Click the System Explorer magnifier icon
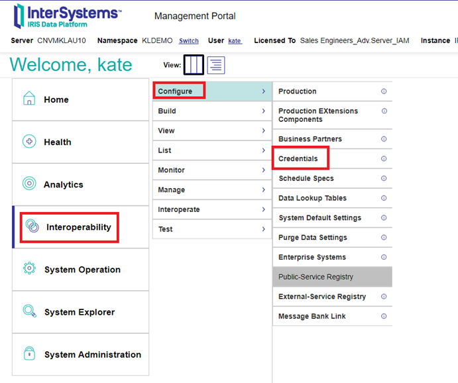 click(x=29, y=312)
